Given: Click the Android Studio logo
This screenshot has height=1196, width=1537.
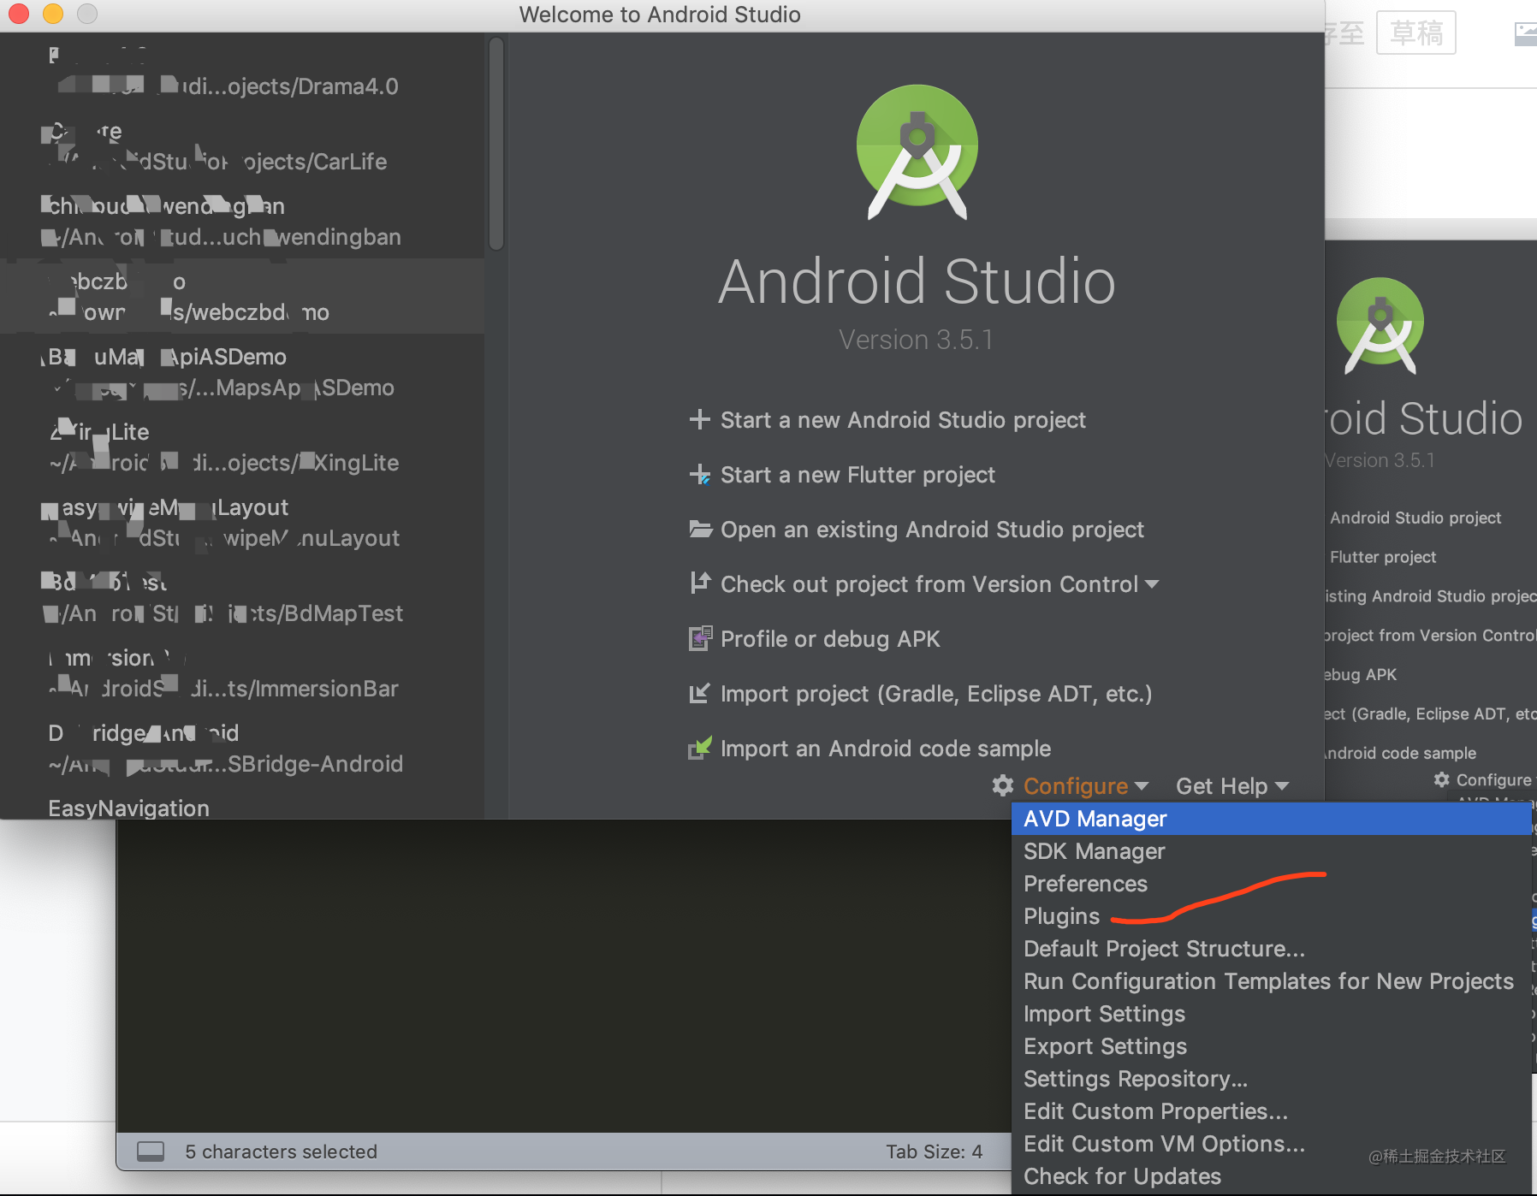Looking at the screenshot, I should click(917, 151).
